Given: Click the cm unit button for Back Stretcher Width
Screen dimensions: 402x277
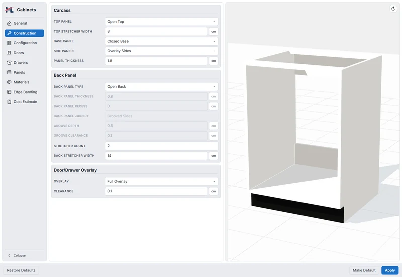Looking at the screenshot, I should click(x=213, y=156).
